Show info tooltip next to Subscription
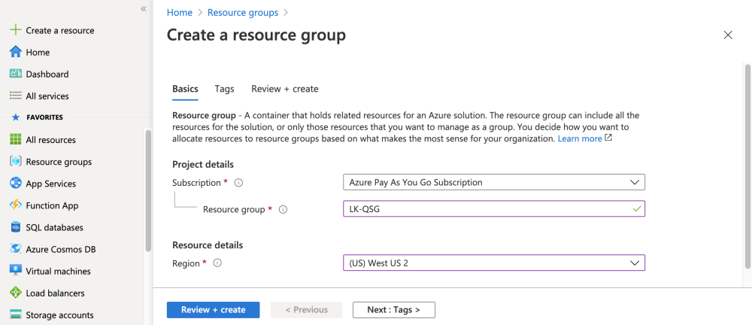Image resolution: width=752 pixels, height=325 pixels. pos(238,183)
